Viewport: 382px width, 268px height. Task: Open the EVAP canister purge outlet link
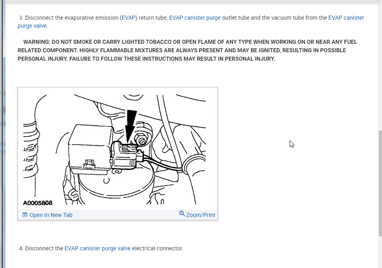click(195, 18)
